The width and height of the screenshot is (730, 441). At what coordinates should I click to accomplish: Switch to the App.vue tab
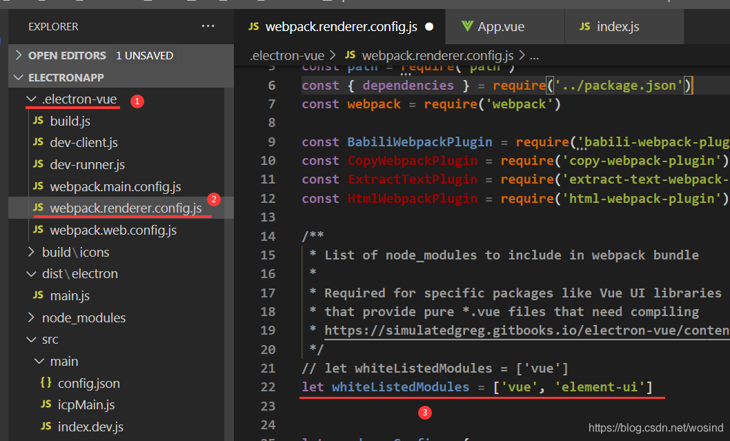(x=504, y=26)
